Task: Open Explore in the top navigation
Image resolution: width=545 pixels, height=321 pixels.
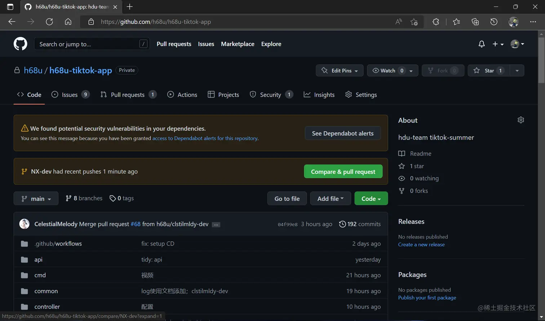Action: coord(271,44)
